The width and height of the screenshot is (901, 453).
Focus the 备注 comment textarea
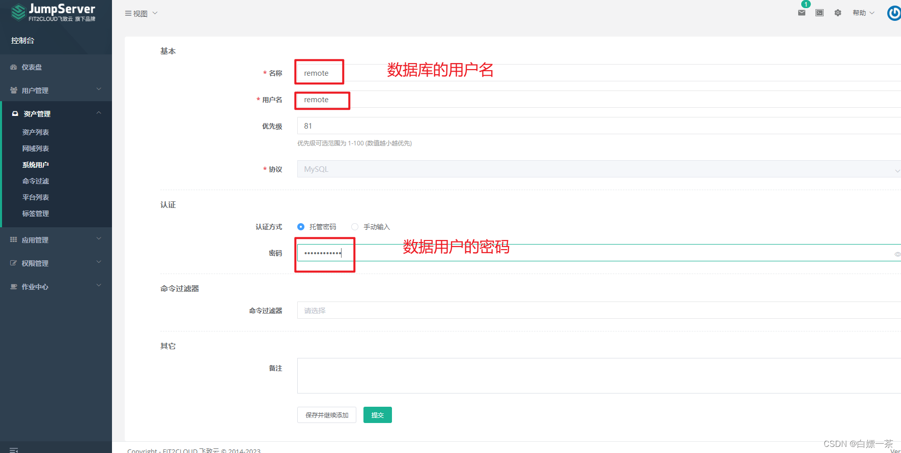tap(599, 376)
